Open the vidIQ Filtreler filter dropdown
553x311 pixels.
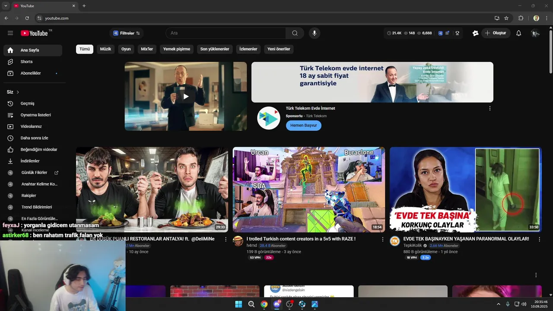pyautogui.click(x=127, y=33)
